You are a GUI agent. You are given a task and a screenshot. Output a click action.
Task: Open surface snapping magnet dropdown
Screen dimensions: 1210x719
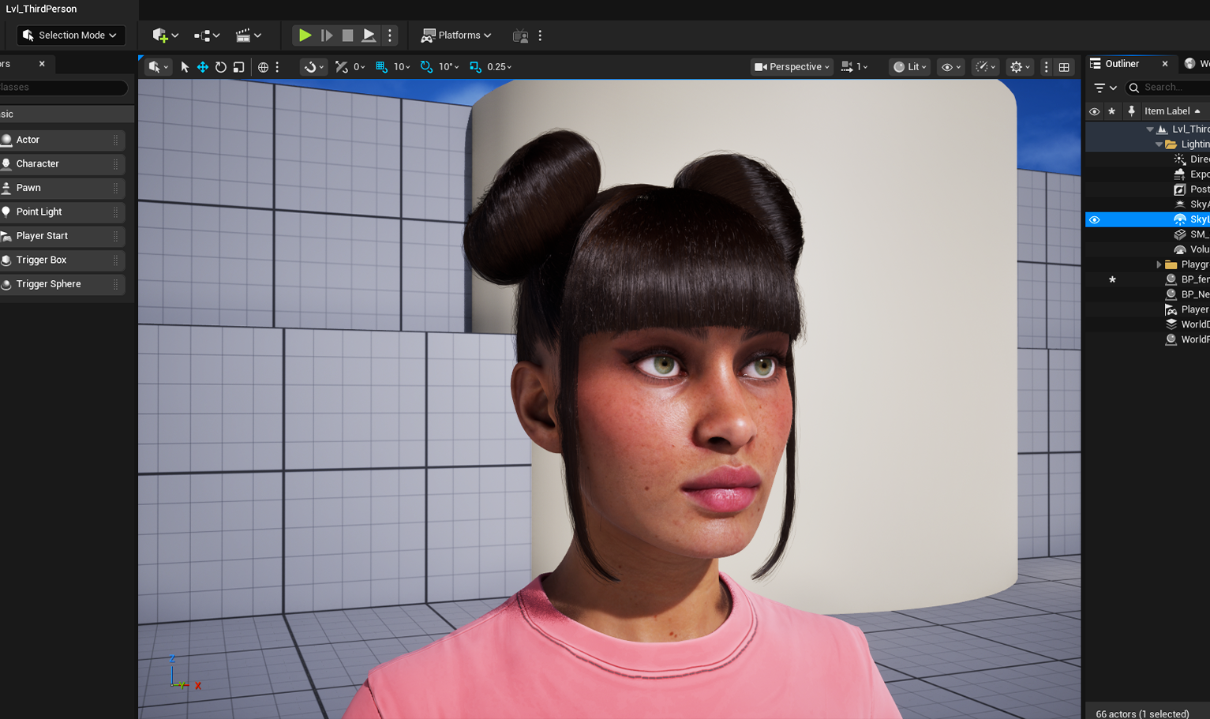(x=313, y=67)
